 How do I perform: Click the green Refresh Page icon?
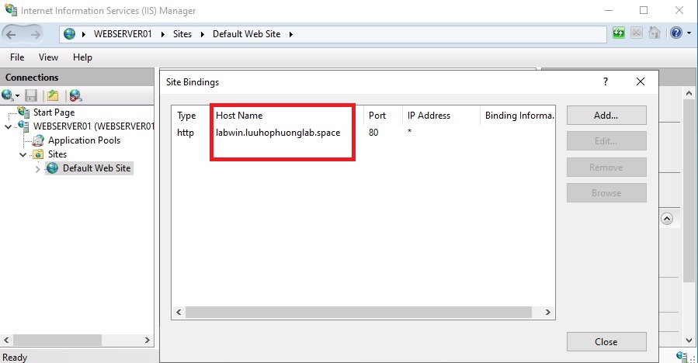619,33
